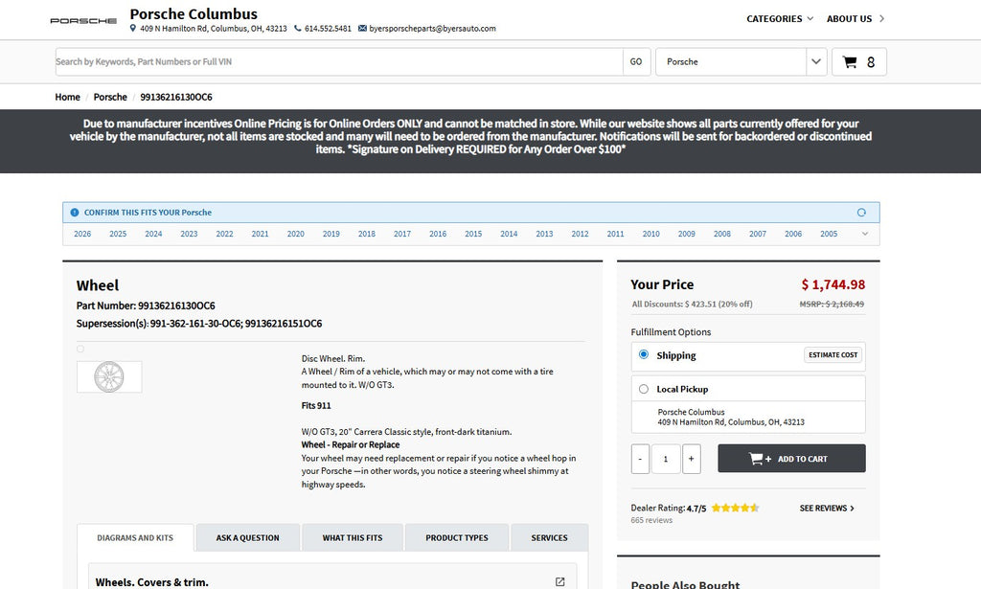Screen dimensions: 981x589
Task: Click the See Reviews link
Action: (x=827, y=509)
